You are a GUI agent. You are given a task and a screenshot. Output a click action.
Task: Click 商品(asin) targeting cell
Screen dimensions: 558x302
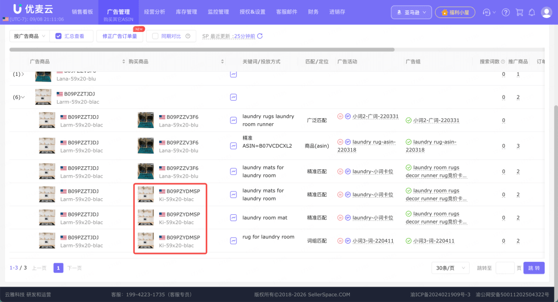click(317, 146)
